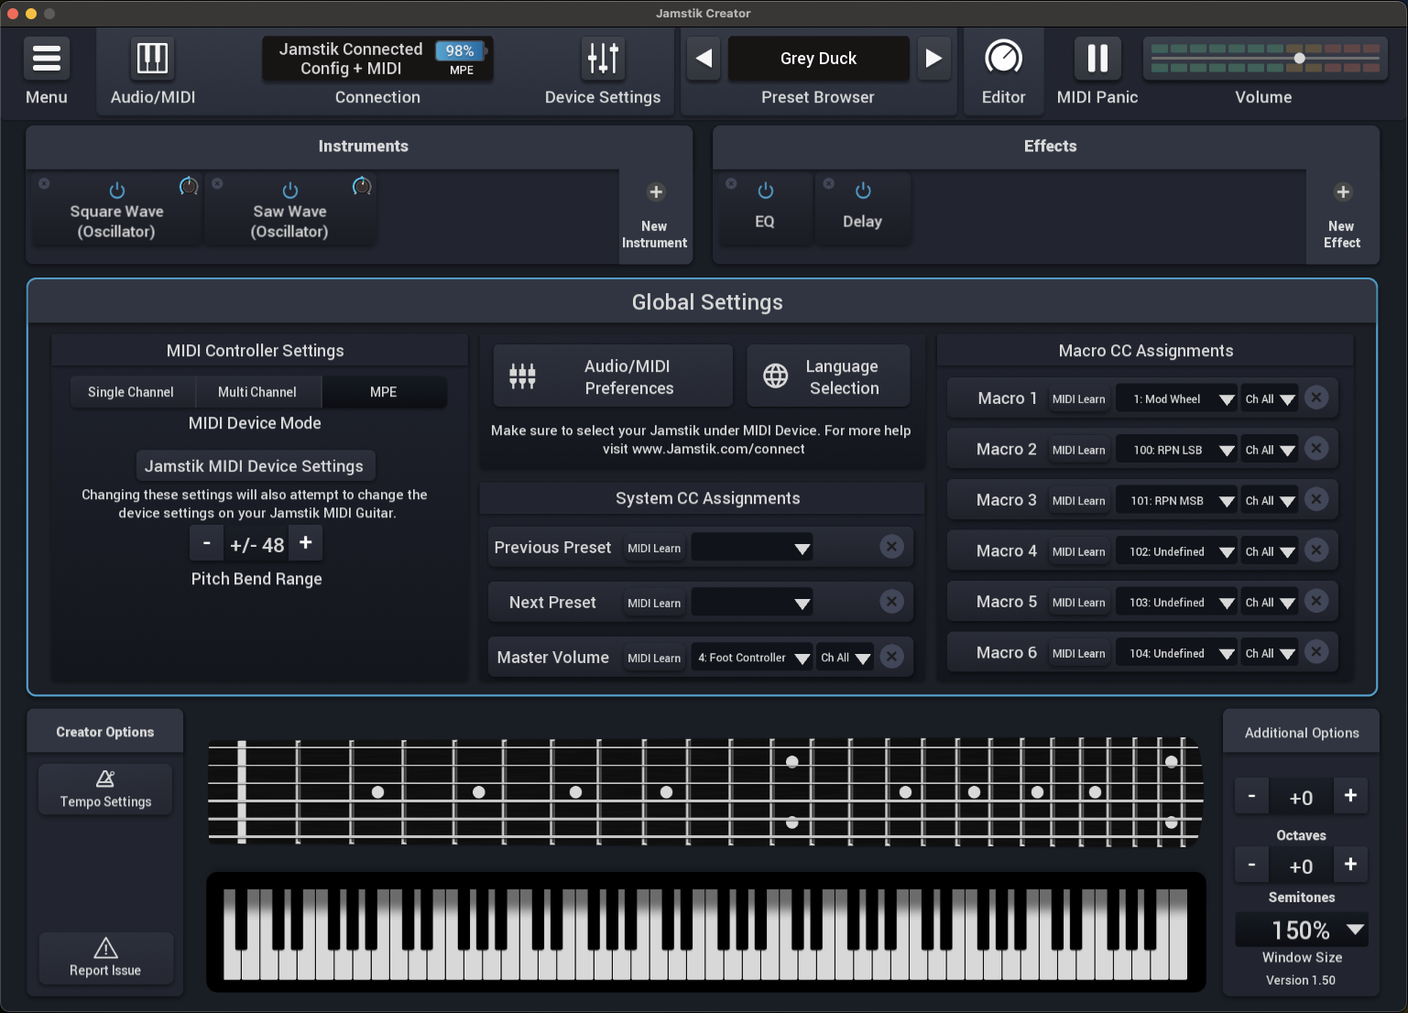Expand Next Preset CC dropdown

[752, 603]
